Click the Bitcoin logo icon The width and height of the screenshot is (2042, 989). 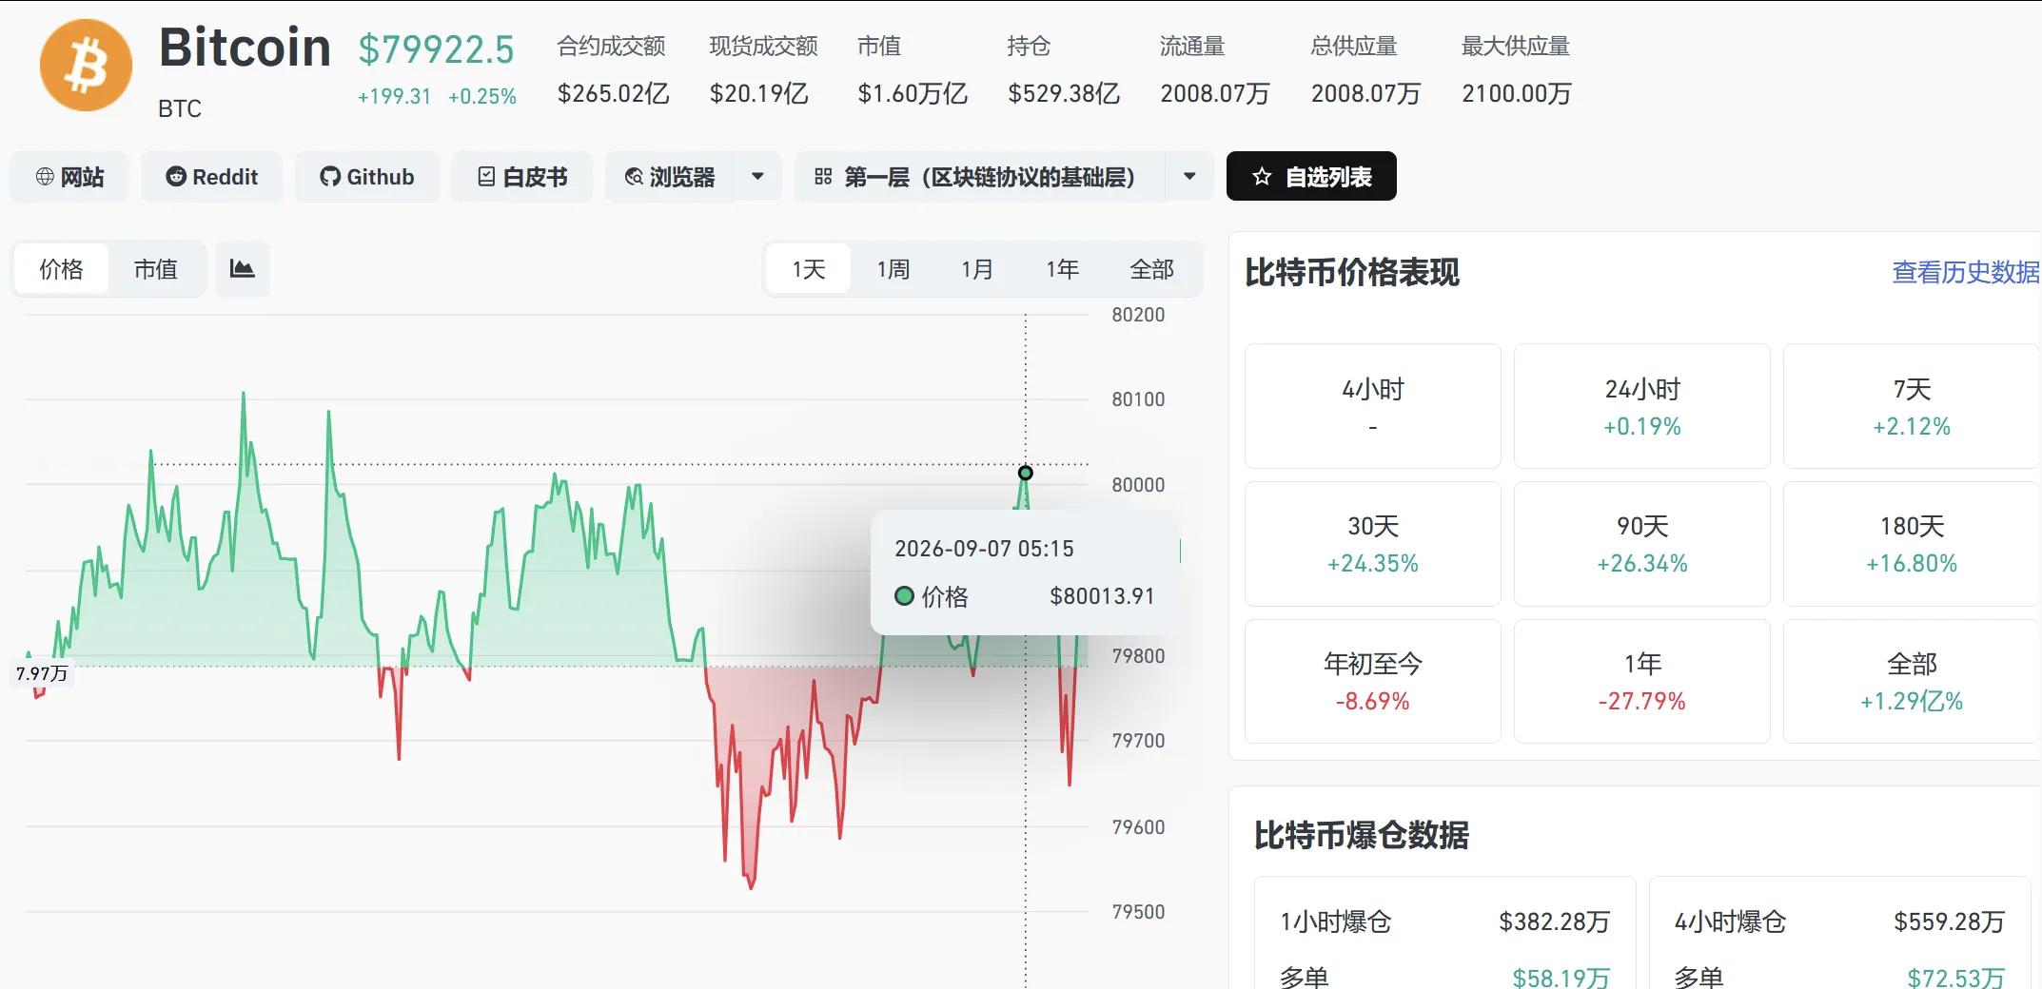[x=86, y=66]
